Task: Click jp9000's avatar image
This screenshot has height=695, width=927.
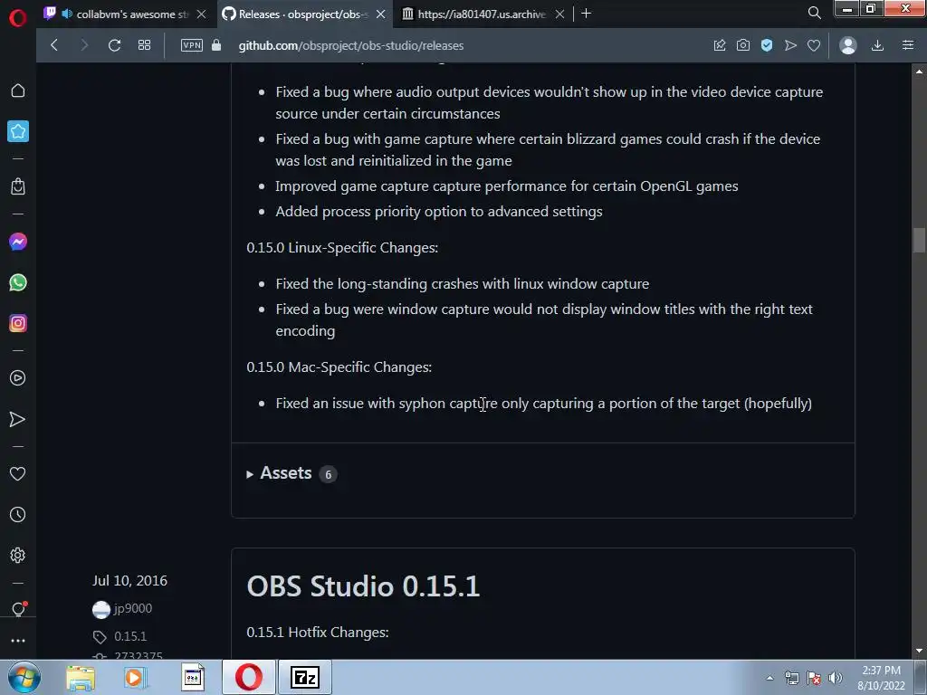Action: click(101, 609)
